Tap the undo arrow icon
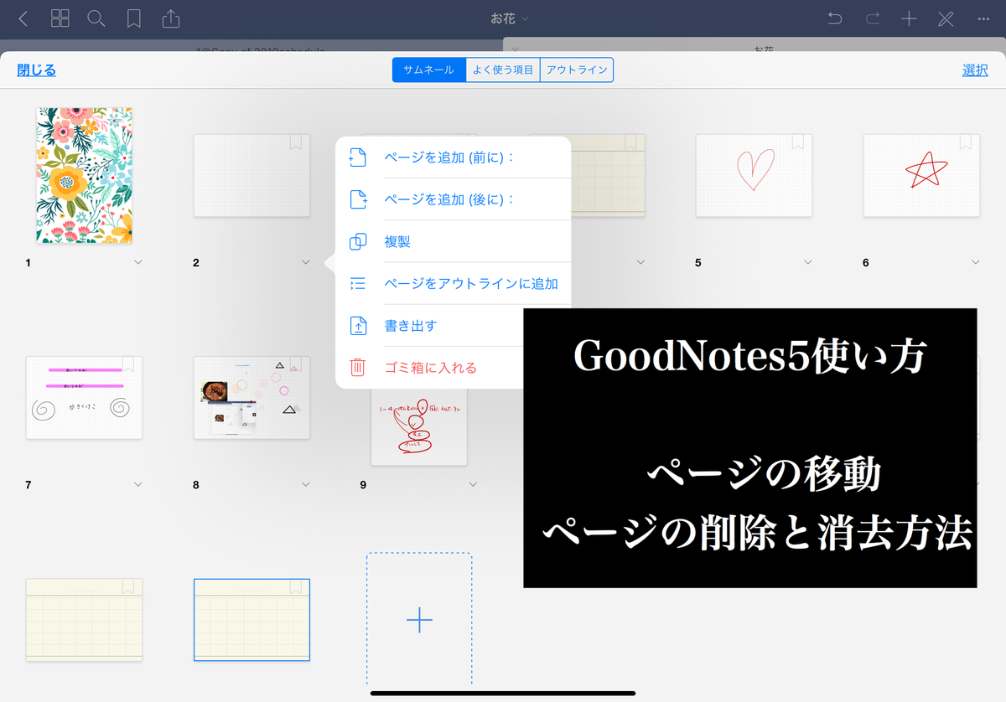Image resolution: width=1006 pixels, height=702 pixels. pos(834,18)
